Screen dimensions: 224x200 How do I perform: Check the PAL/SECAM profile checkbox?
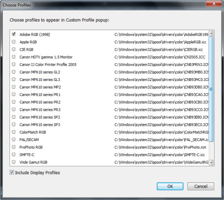coord(14,139)
